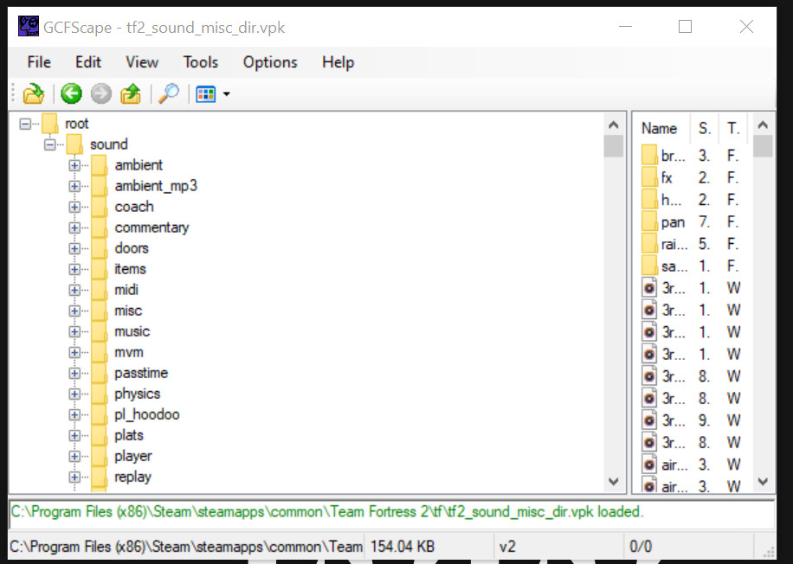This screenshot has width=793, height=564.
Task: Open the Find magnifying glass tool
Action: (x=168, y=93)
